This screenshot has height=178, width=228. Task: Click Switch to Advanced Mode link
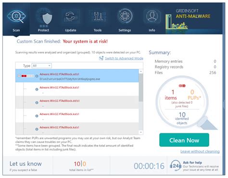coord(124,58)
